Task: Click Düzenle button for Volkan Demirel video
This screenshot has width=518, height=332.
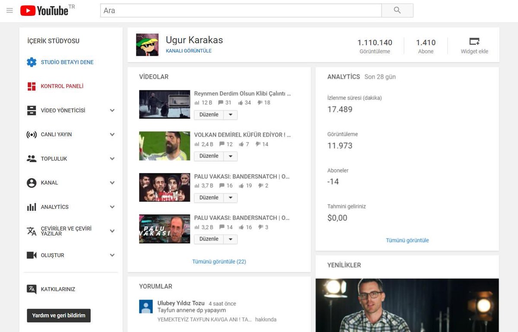Action: (x=209, y=156)
